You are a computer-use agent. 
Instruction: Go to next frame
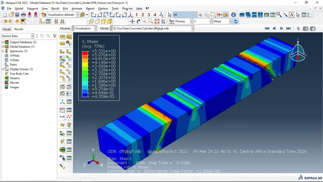coord(281,29)
